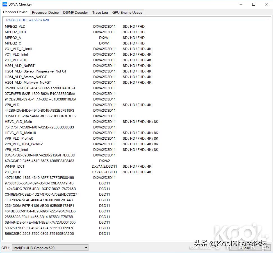Viewport: 273px width, 253px height.
Task: Select the MPEG2_VLD decoder entry
Action: (15, 26)
